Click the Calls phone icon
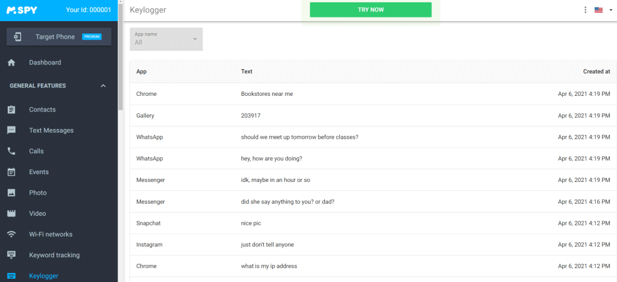 pos(11,151)
